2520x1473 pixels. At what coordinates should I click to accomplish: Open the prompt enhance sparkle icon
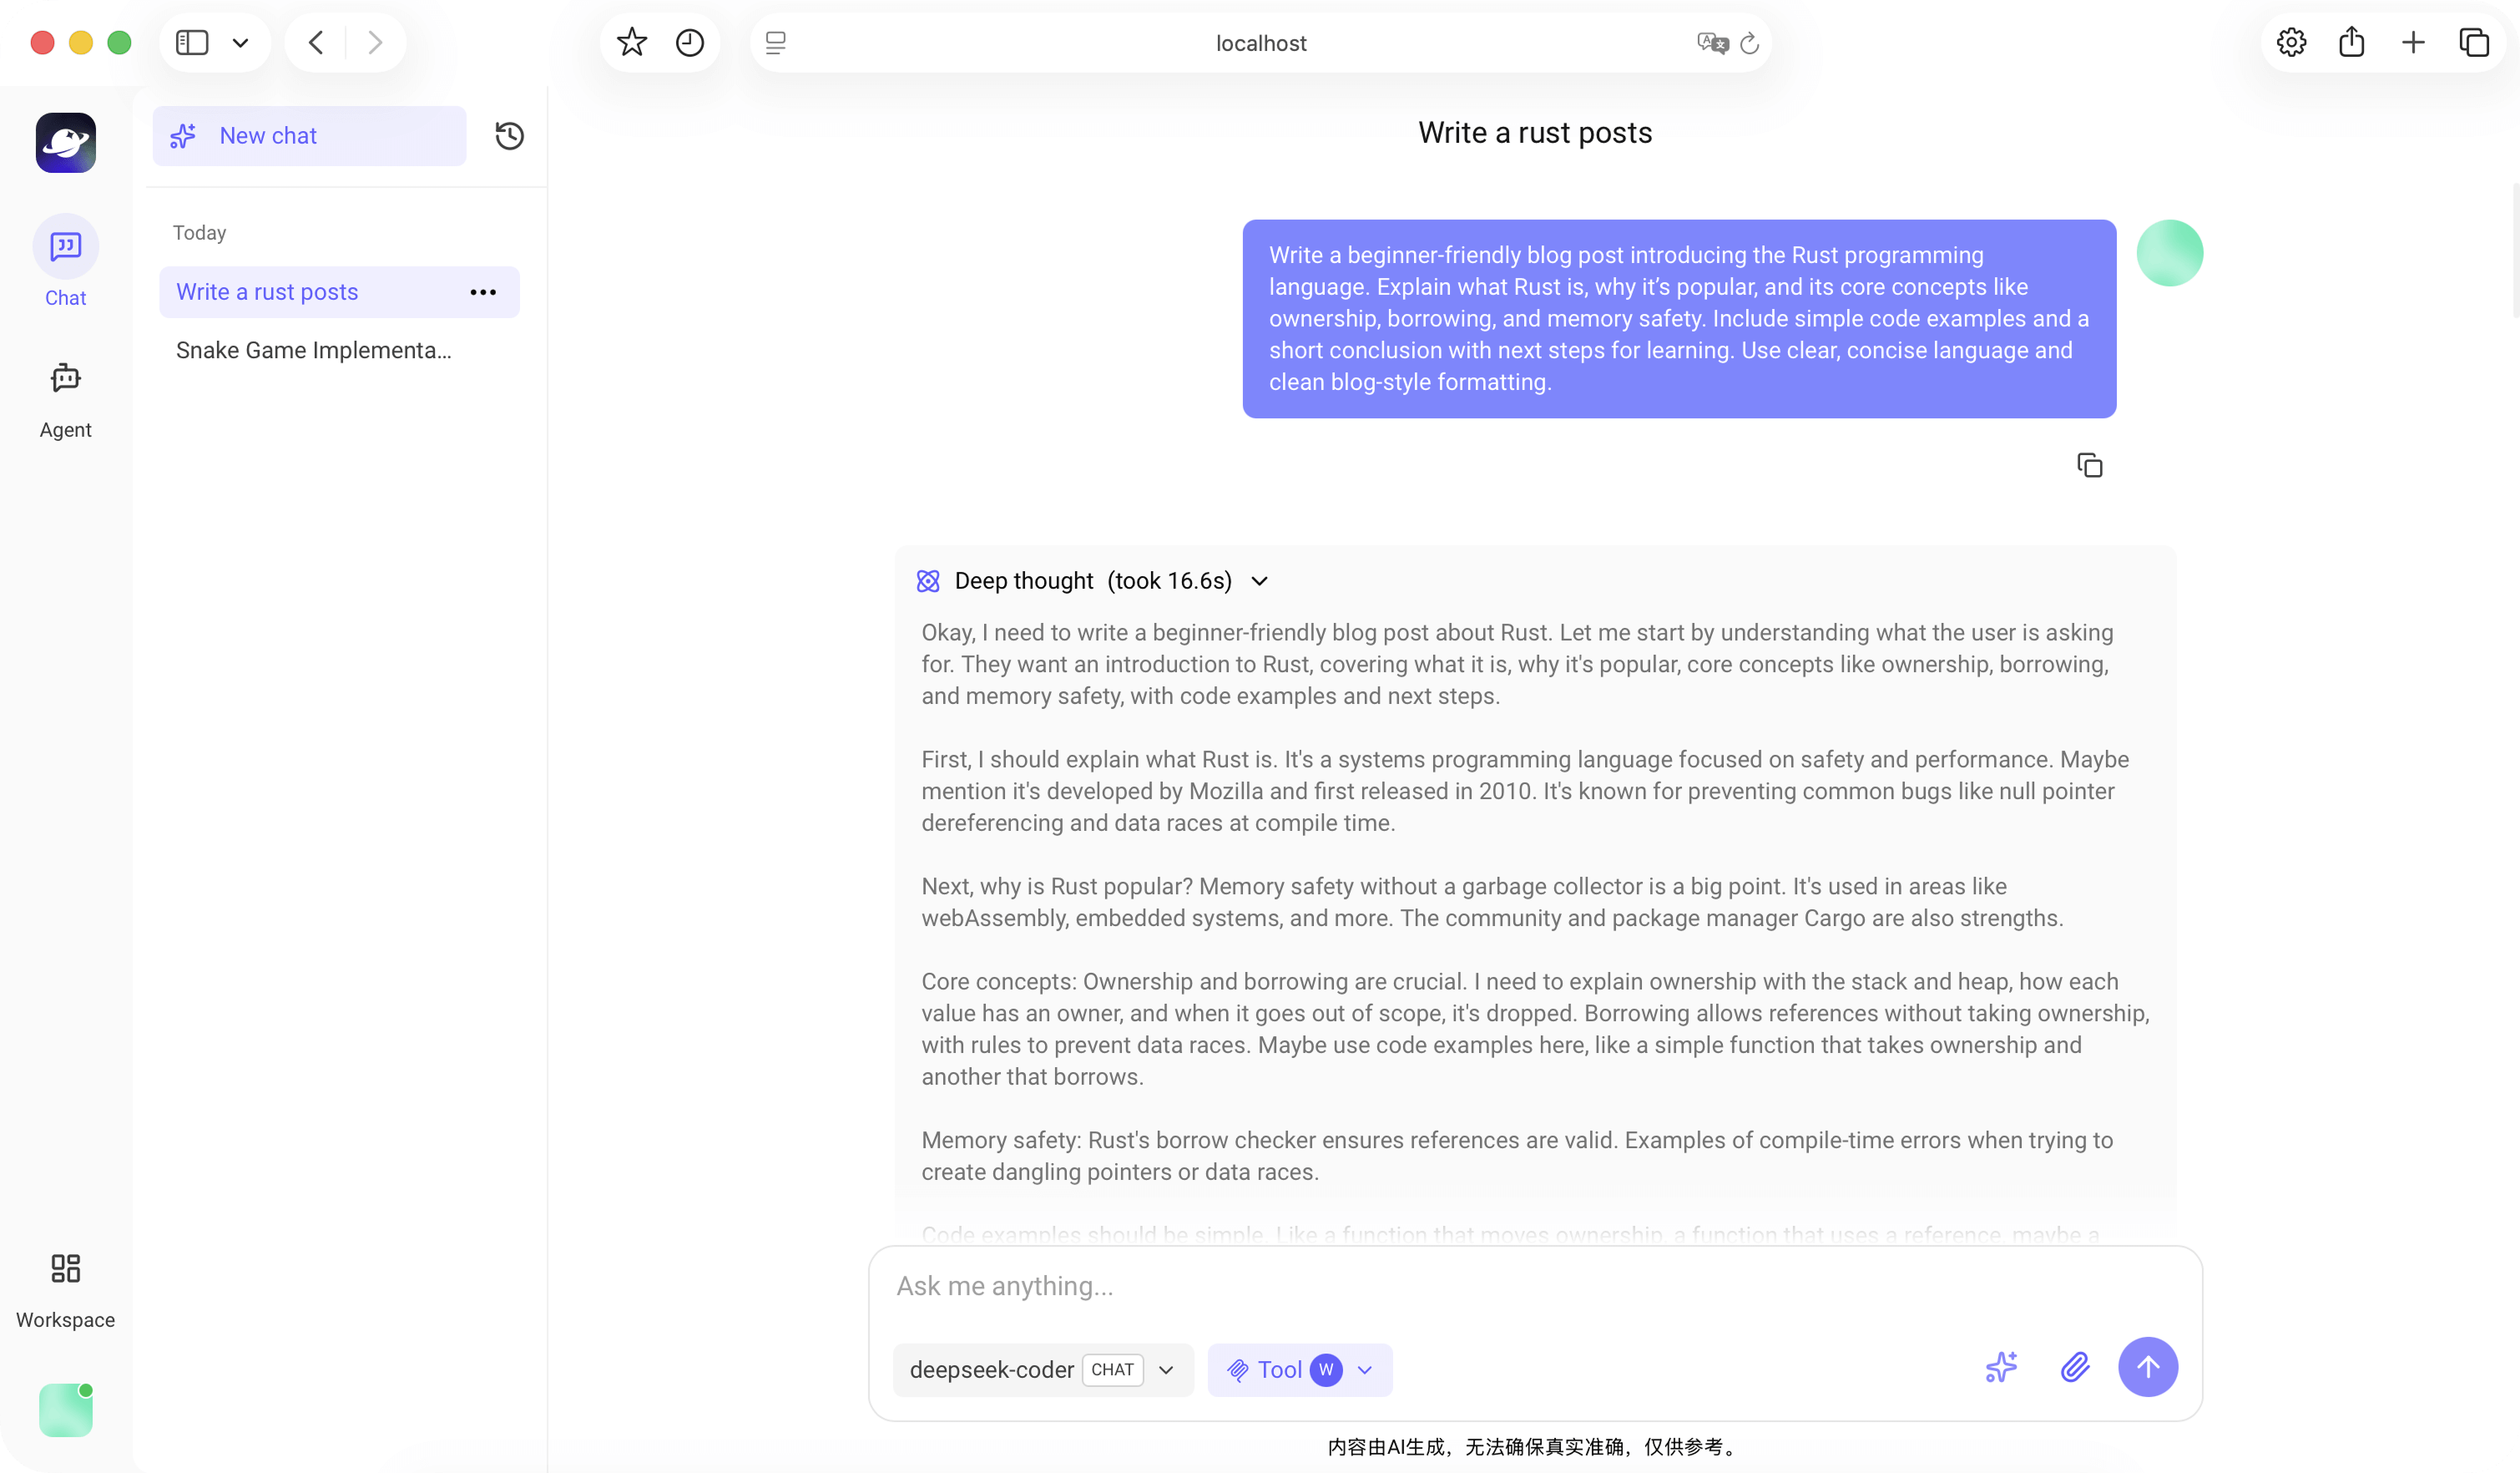click(x=2000, y=1367)
